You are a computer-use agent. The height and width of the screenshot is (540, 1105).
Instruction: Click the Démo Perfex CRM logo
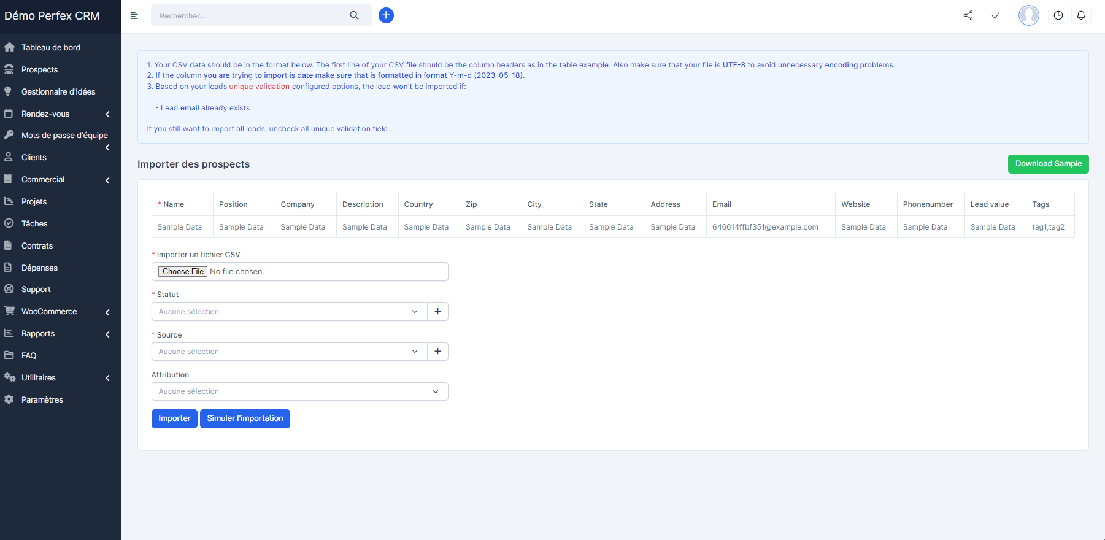click(52, 16)
